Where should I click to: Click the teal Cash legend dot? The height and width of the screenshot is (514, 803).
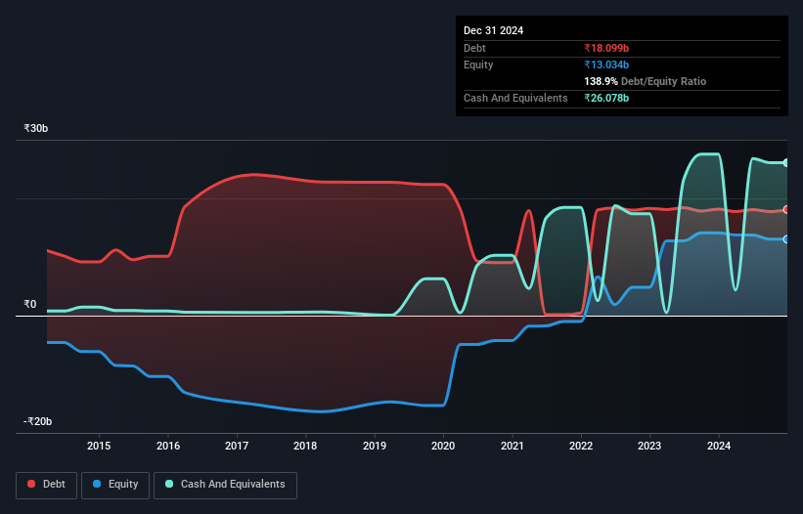point(169,484)
